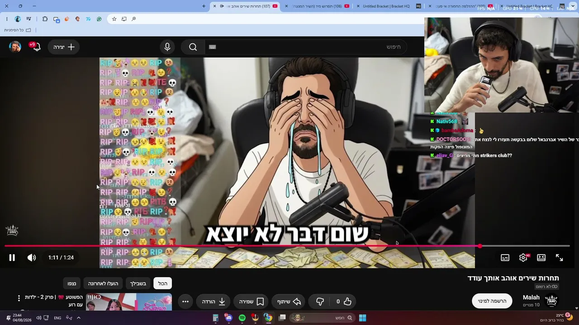This screenshot has height=325, width=579.
Task: Click the Windows taskbar search box
Action: [323, 318]
